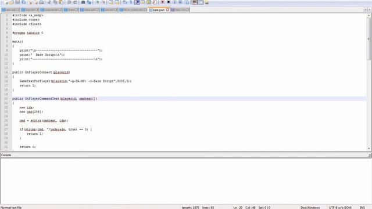The image size is (372, 209).
Task: Save the current file via toolbar
Action: pyautogui.click(x=17, y=2)
